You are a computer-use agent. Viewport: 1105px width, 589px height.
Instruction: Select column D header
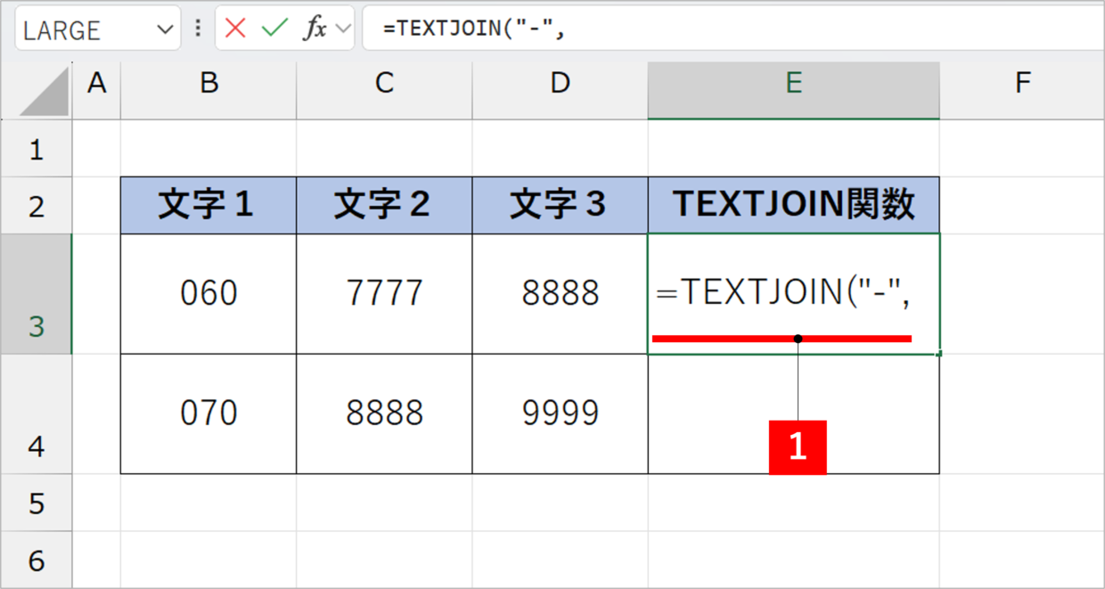pos(560,84)
